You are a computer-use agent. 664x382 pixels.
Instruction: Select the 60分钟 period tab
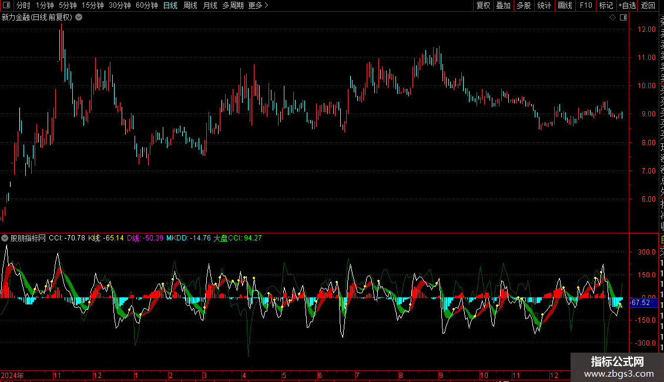147,5
